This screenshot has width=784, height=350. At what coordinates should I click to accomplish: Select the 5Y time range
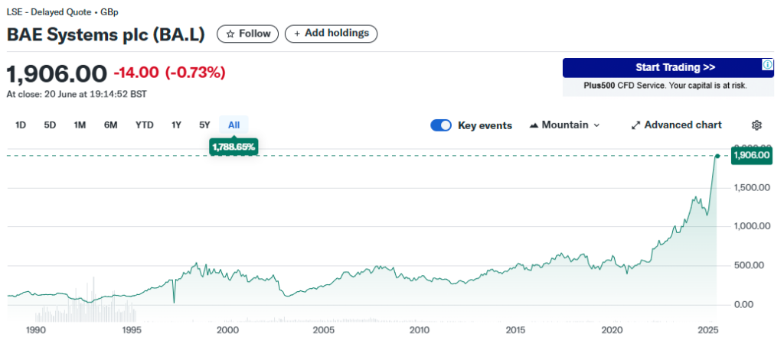click(204, 125)
